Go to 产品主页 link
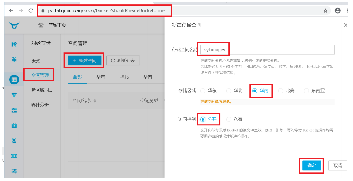The height and width of the screenshot is (181, 353). point(57,25)
